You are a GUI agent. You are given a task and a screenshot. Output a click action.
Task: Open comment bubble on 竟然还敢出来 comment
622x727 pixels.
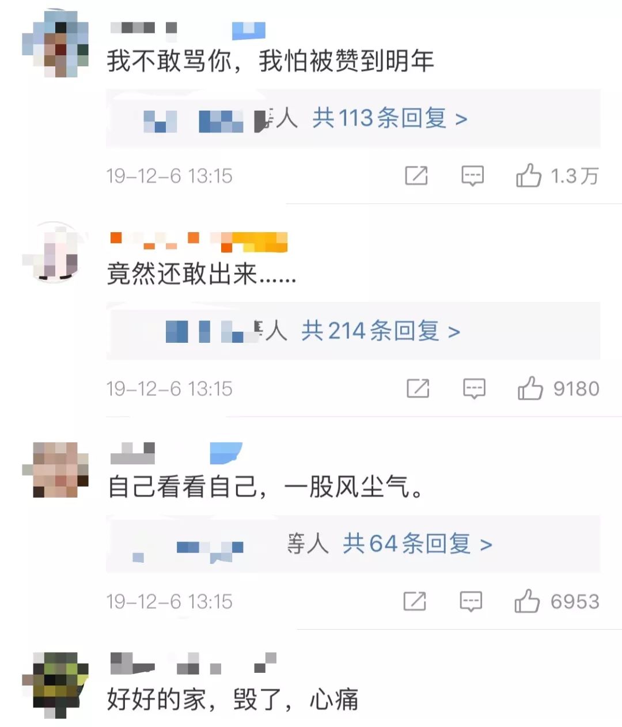click(x=474, y=389)
